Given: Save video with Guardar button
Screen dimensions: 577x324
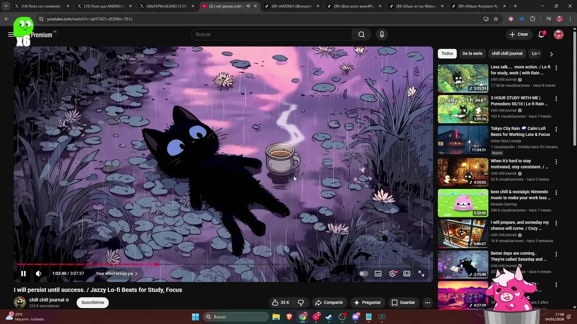Looking at the screenshot, I should click(x=403, y=302).
